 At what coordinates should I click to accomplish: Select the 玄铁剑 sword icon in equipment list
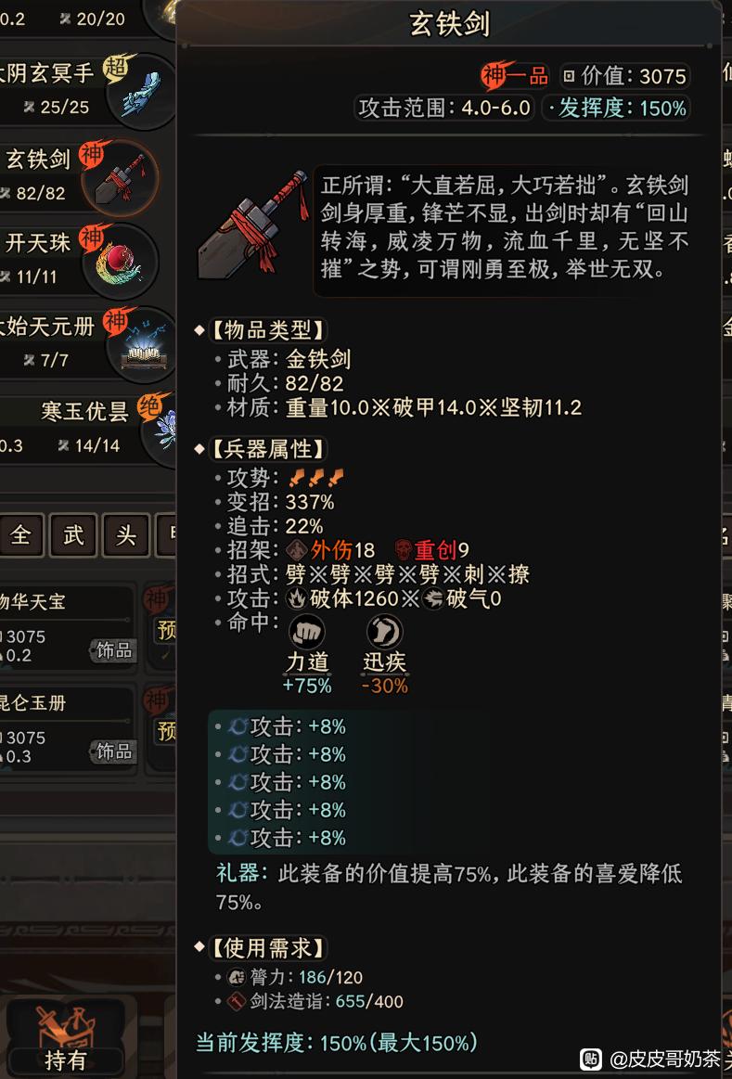(121, 179)
